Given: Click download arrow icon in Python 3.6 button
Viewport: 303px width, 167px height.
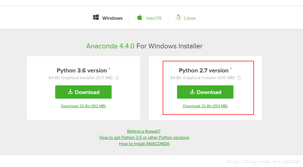Looking at the screenshot, I should 70,92.
